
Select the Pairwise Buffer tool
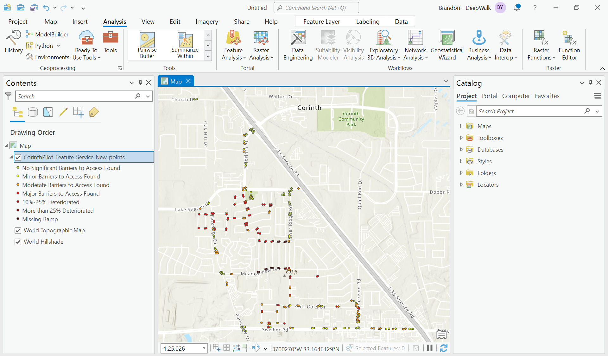(x=147, y=44)
